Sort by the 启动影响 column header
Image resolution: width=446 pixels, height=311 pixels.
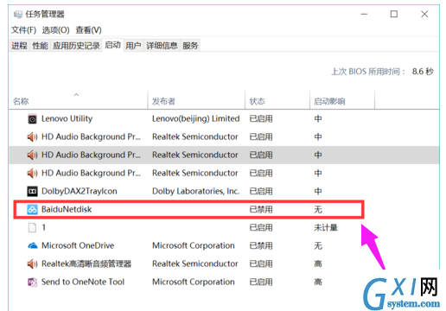[x=342, y=101]
